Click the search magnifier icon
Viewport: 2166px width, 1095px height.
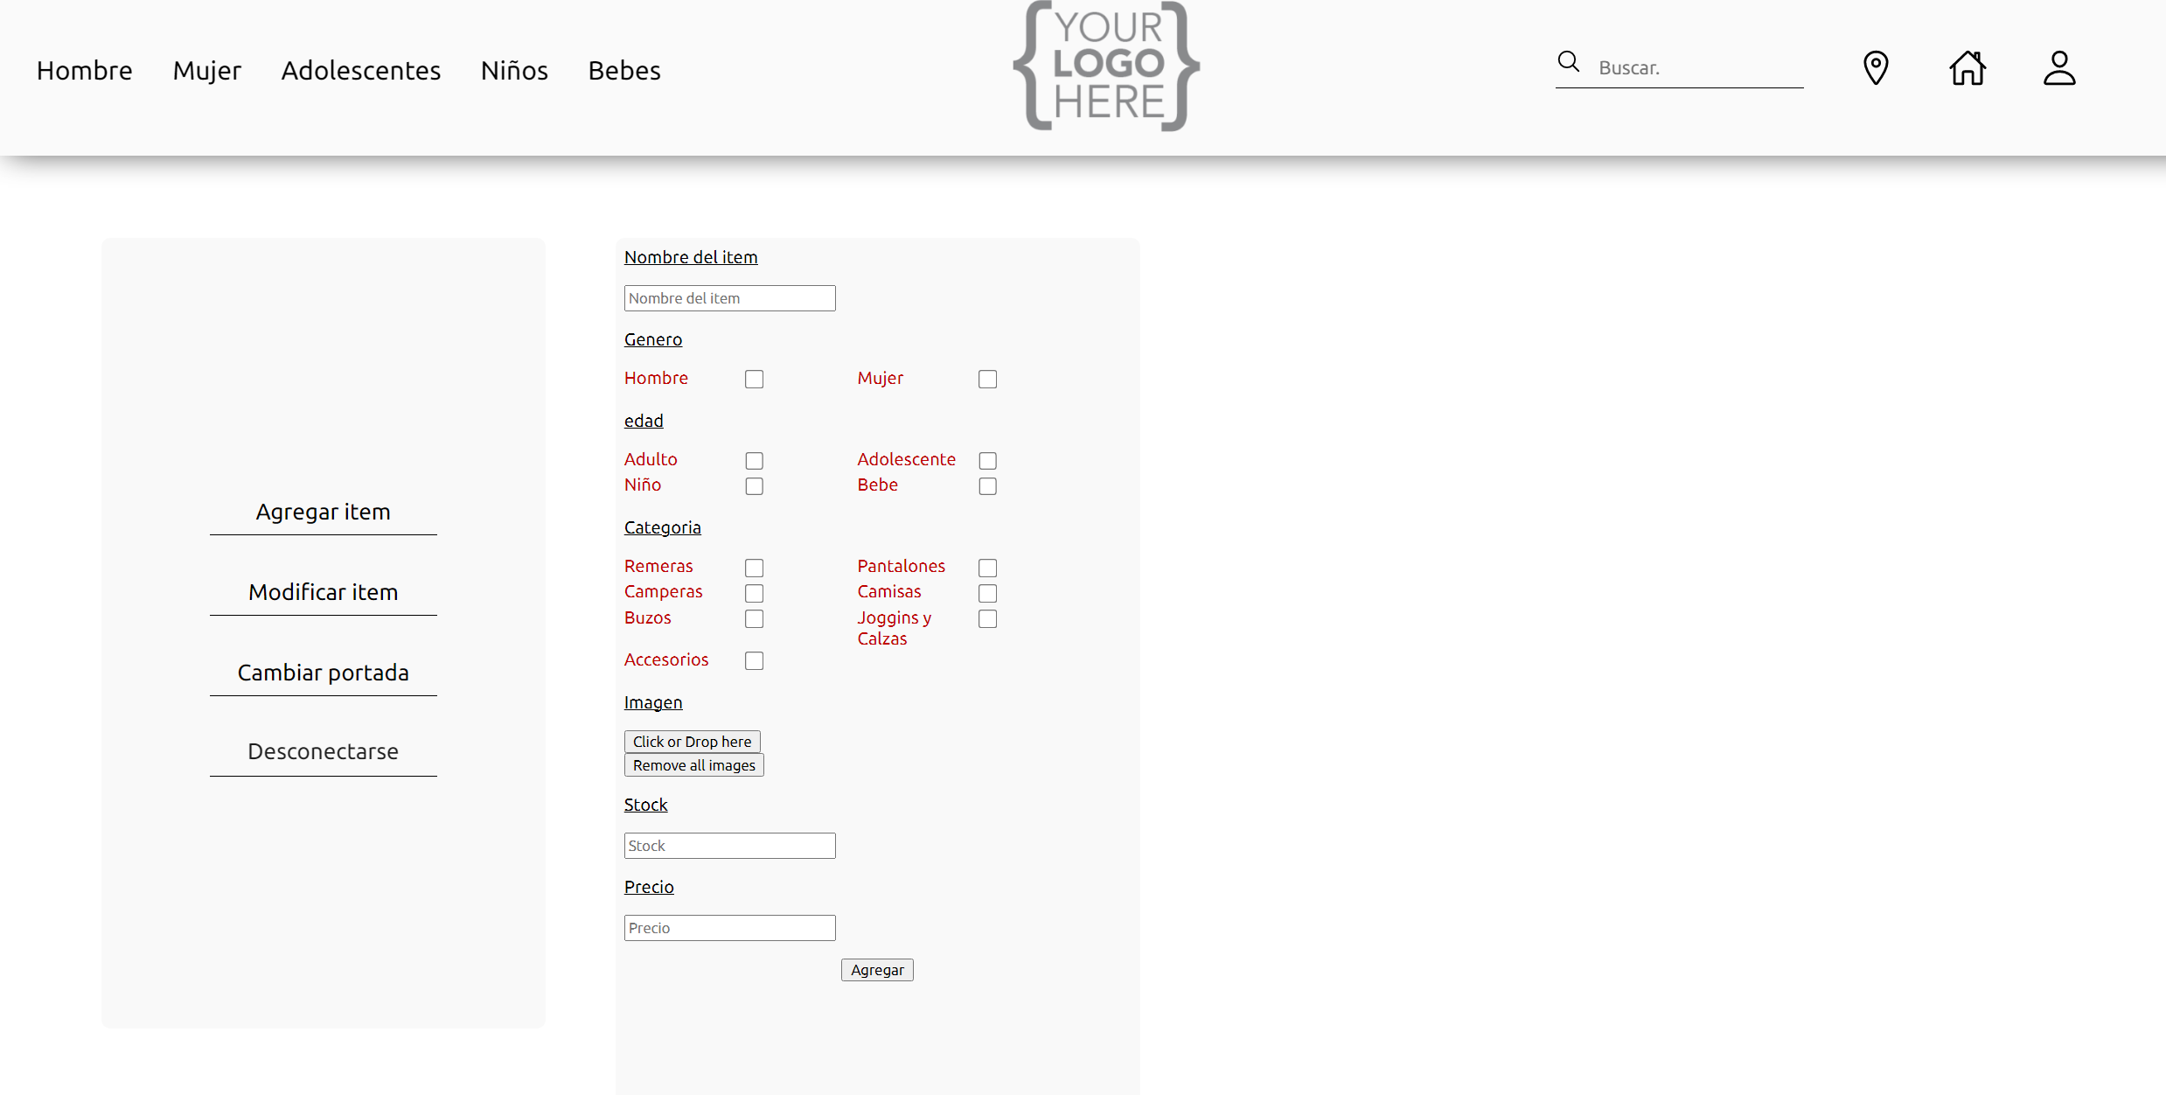(x=1569, y=62)
